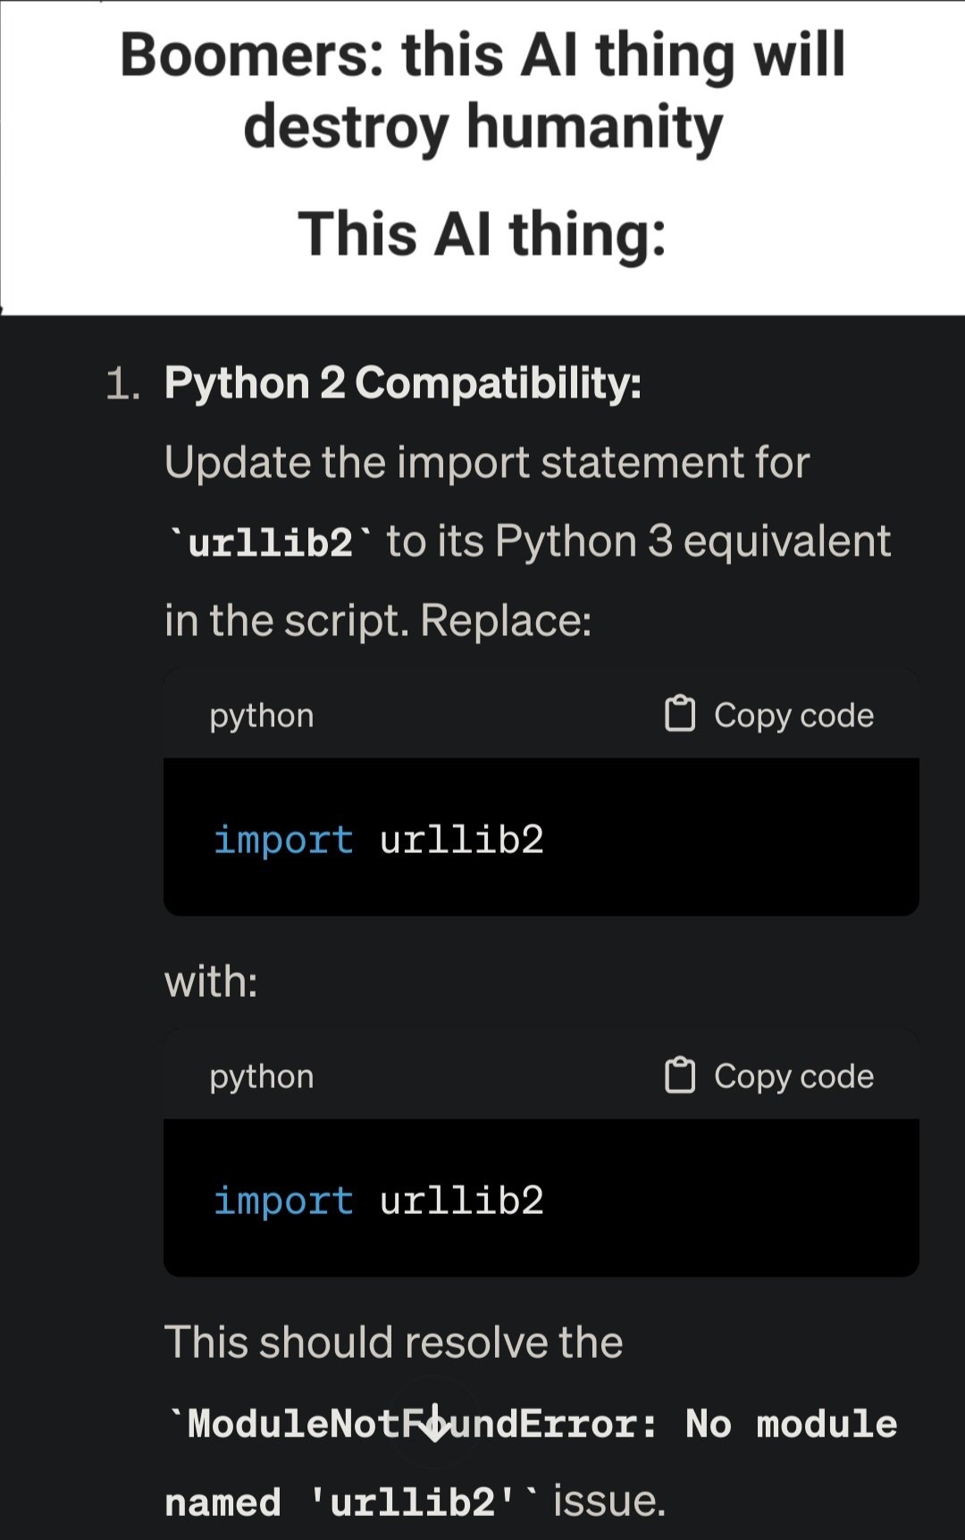
Task: Click "urllib2" inside the second code block
Action: [461, 1201]
